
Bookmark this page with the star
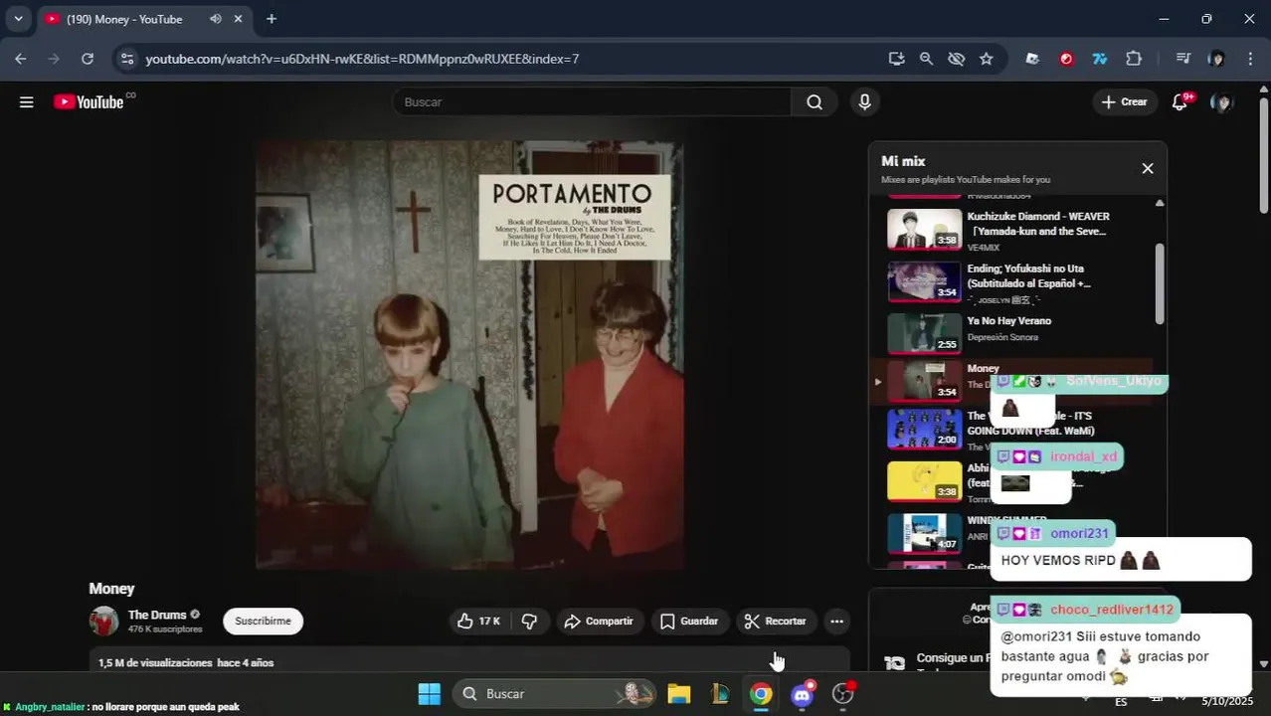(x=987, y=59)
